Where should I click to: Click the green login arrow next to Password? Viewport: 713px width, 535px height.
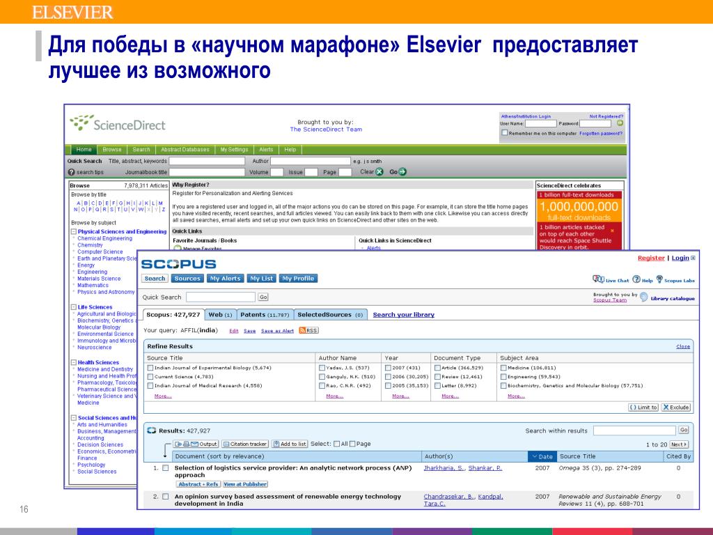619,123
